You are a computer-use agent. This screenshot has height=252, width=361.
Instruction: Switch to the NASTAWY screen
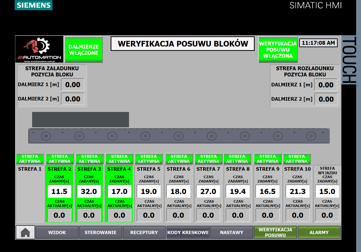(x=231, y=232)
